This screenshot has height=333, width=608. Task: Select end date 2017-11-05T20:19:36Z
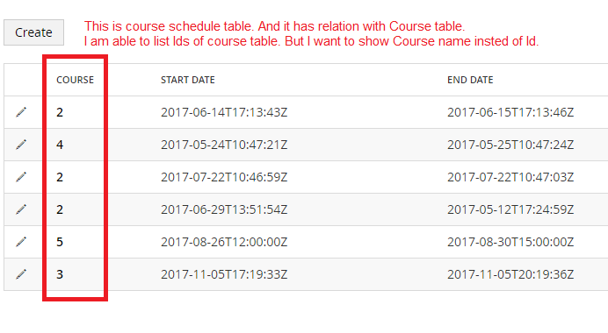coord(510,274)
